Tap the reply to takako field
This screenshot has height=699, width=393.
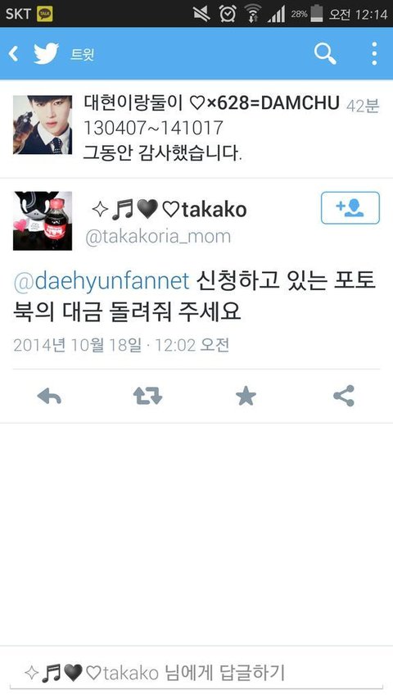click(x=196, y=673)
